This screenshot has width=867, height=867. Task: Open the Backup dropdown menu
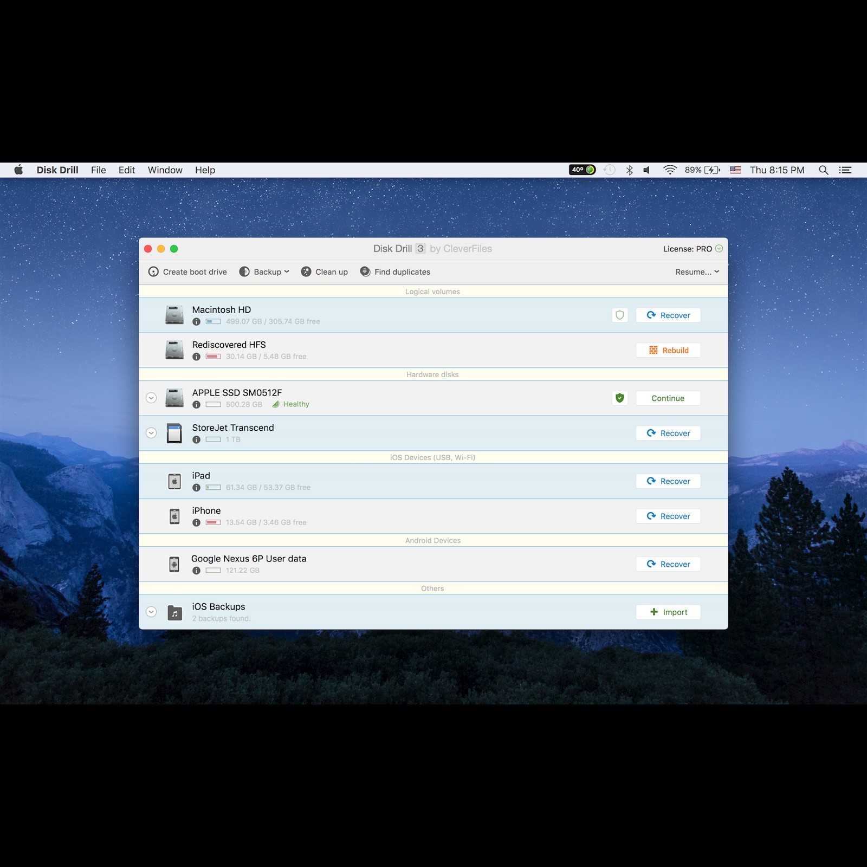click(264, 271)
